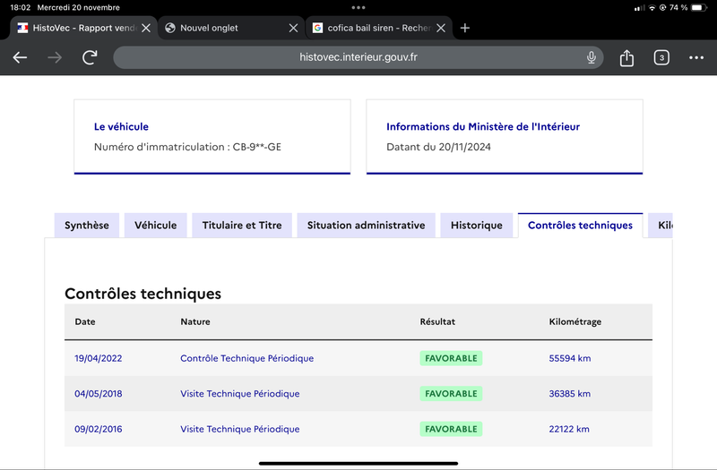Tap the microphone icon in address bar
Screen dimensions: 717x470
[x=592, y=57]
